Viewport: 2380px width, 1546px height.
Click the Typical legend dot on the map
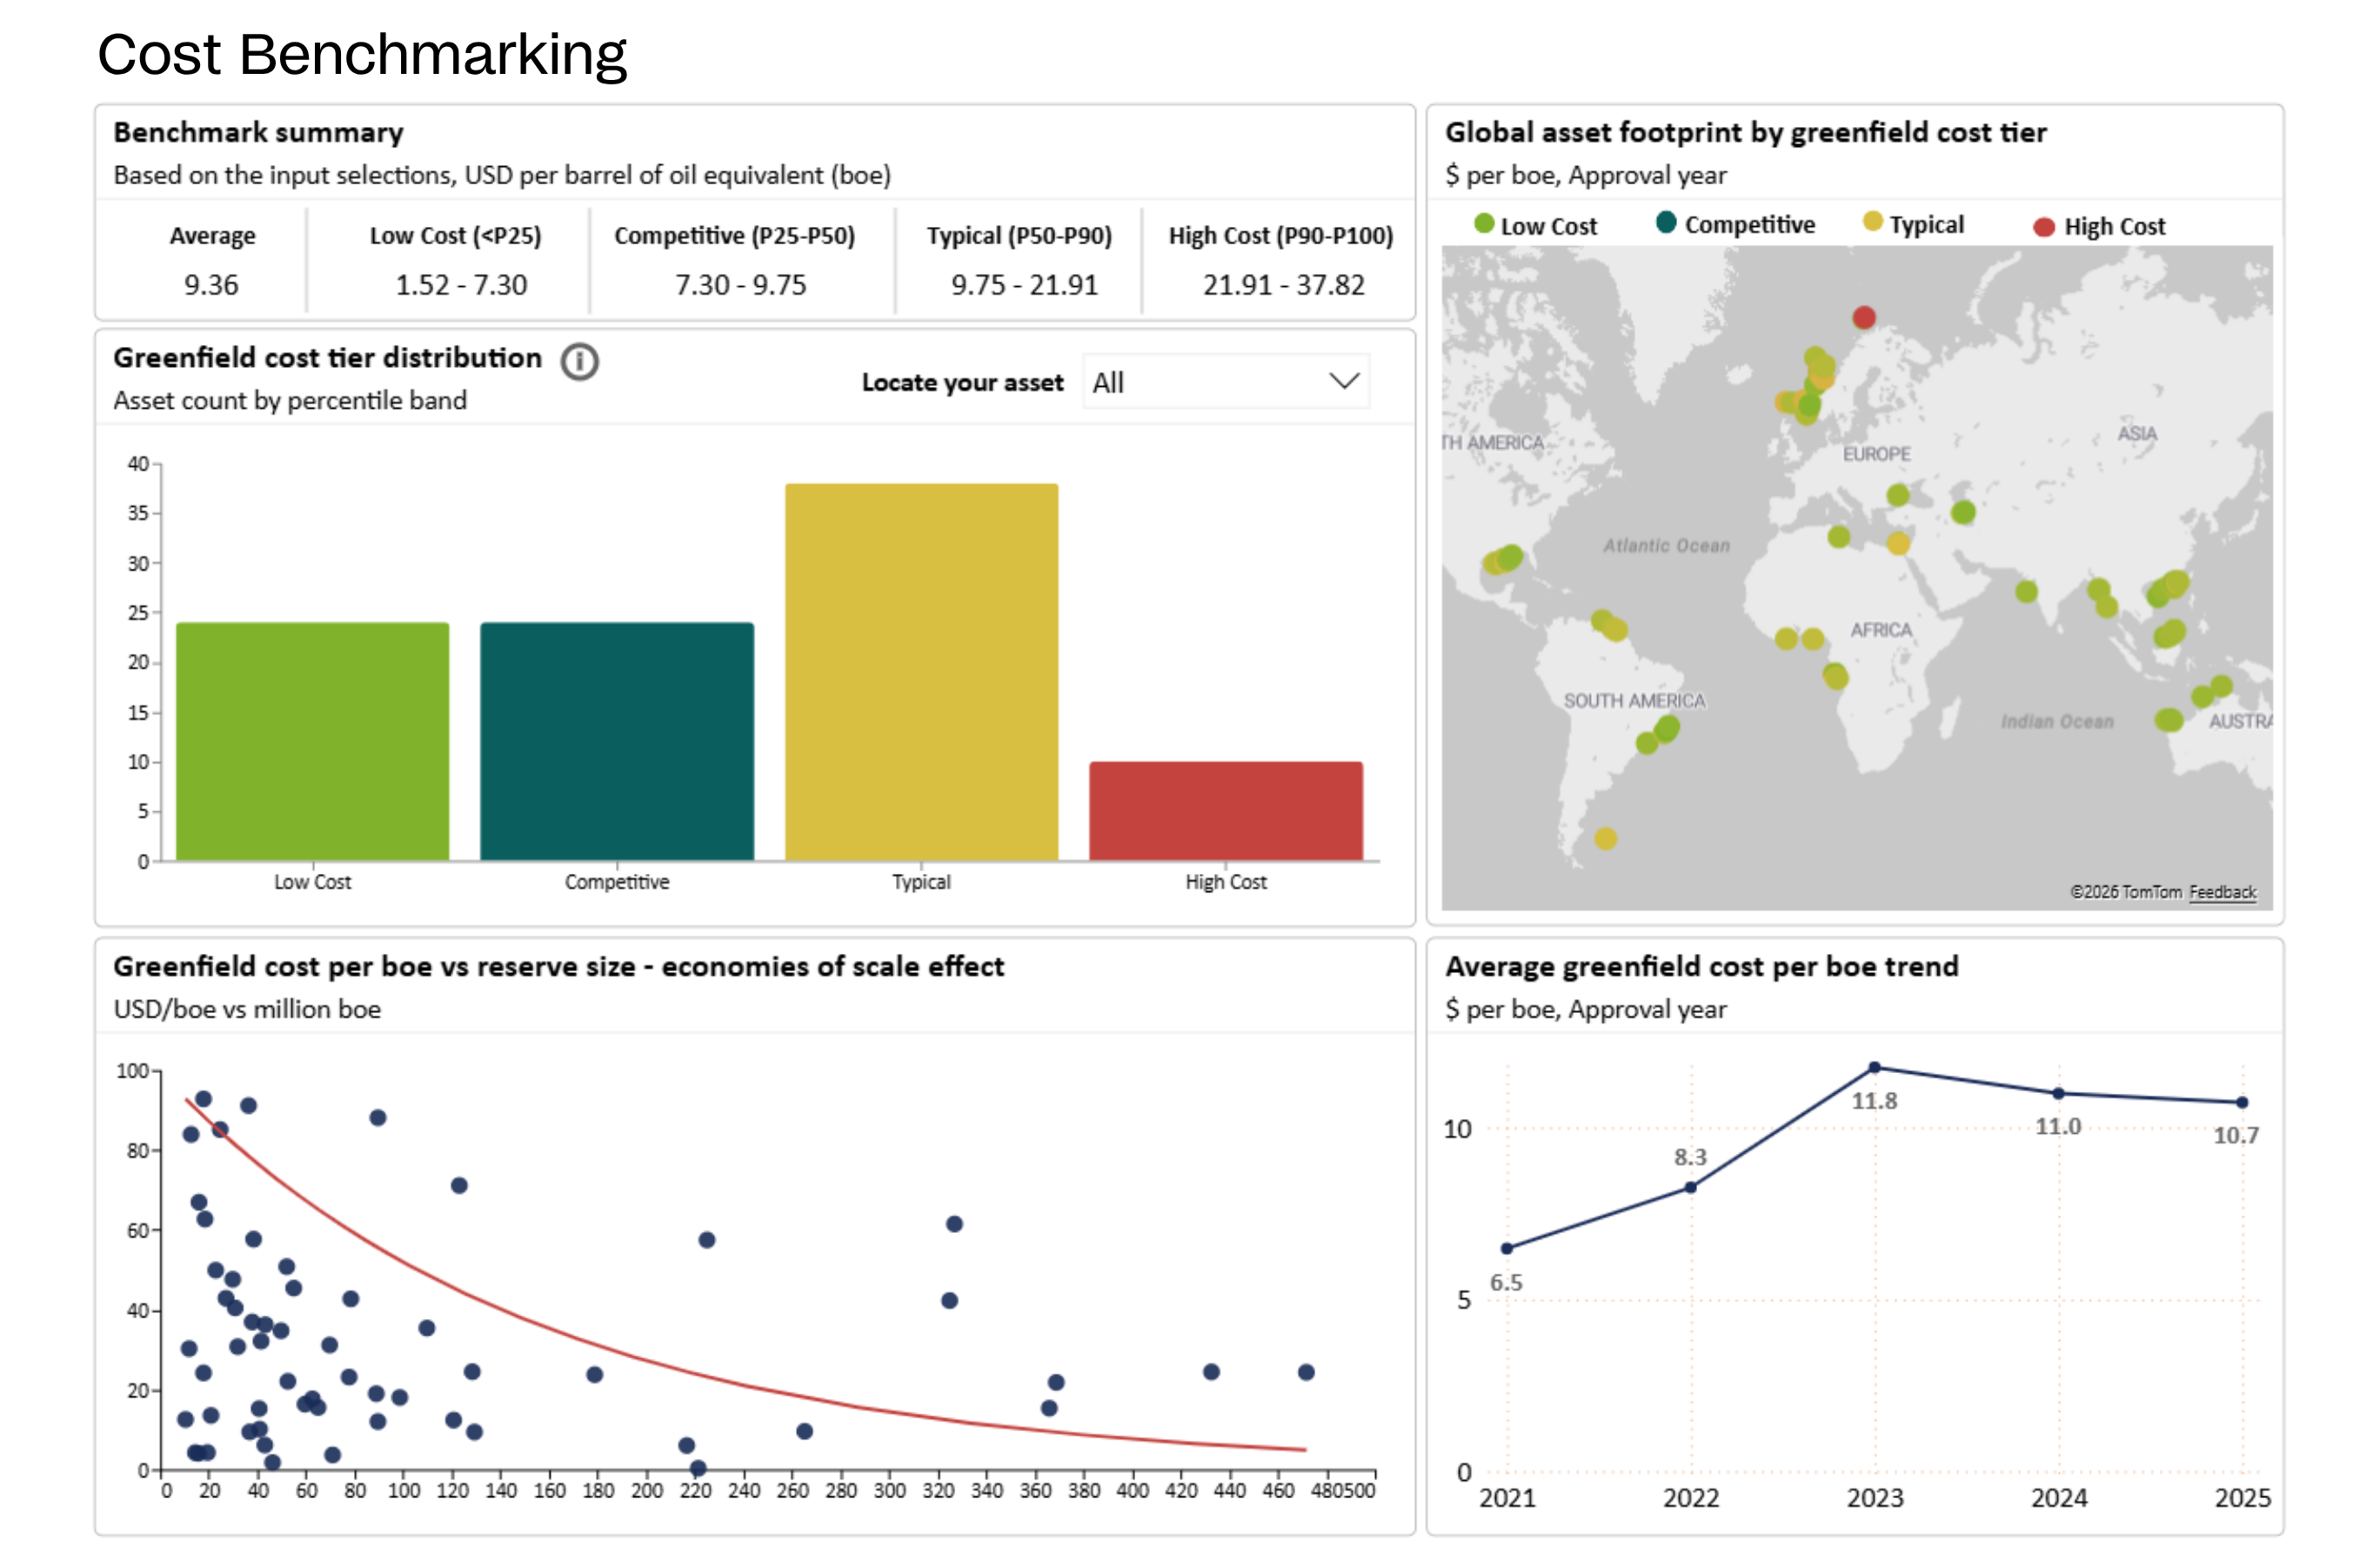point(1873,222)
